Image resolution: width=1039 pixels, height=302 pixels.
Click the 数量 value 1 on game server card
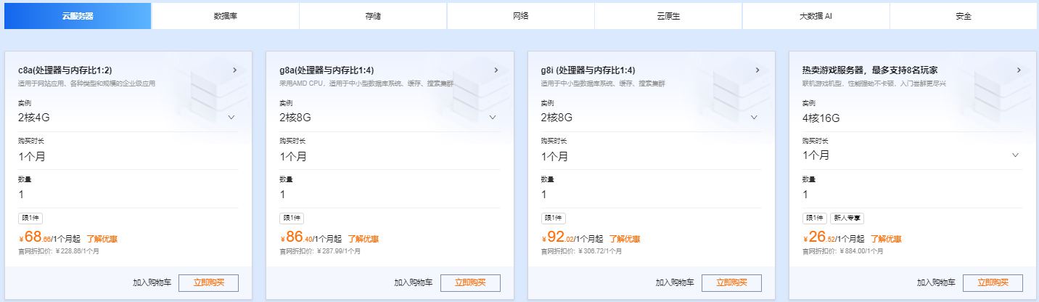point(805,195)
